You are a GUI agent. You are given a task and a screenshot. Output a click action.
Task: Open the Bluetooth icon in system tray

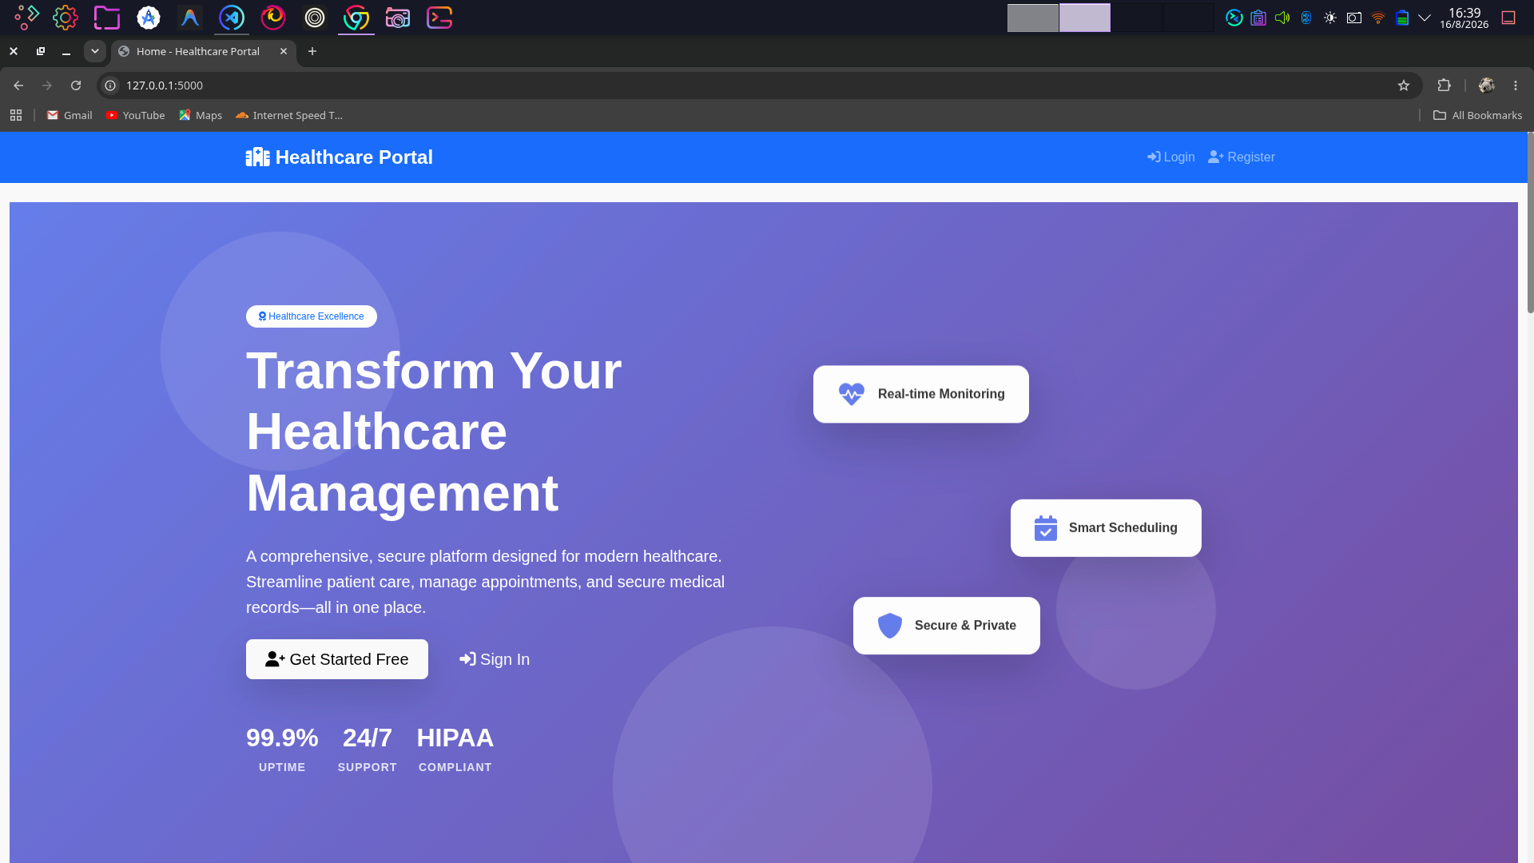click(x=1306, y=18)
